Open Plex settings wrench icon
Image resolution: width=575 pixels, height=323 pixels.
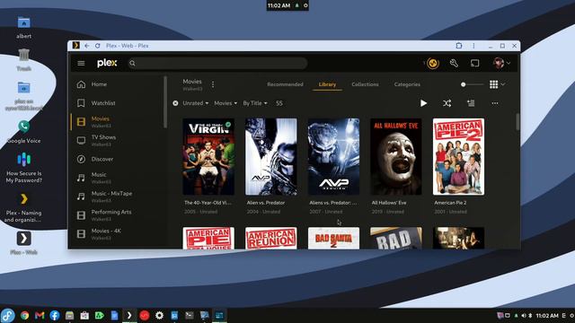(454, 63)
